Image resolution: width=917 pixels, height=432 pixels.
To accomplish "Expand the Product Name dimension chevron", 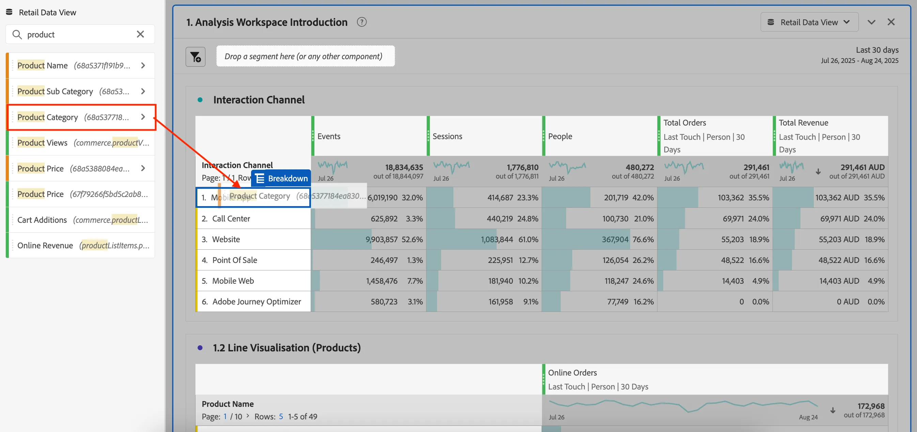I will coord(143,65).
